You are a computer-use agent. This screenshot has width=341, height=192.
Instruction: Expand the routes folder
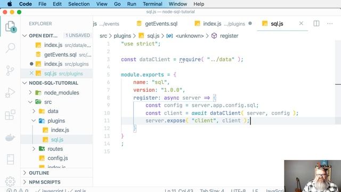tap(34, 149)
